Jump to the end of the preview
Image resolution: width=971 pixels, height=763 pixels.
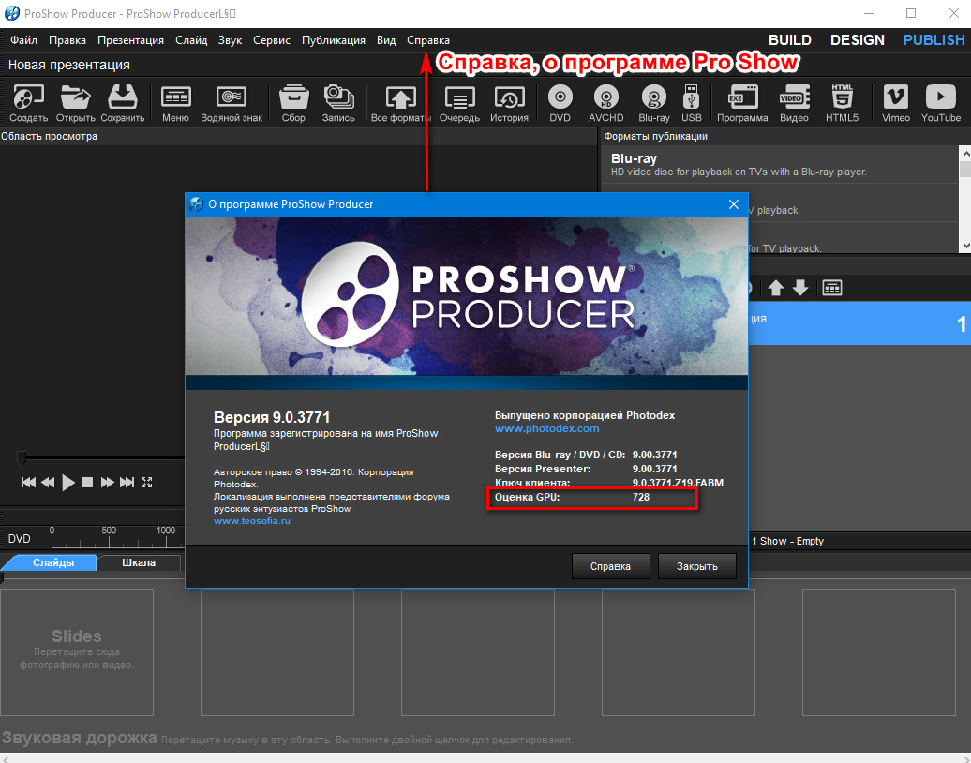127,482
